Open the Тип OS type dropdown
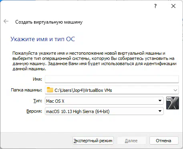Image resolution: width=183 pixels, height=149 pixels. point(104,101)
